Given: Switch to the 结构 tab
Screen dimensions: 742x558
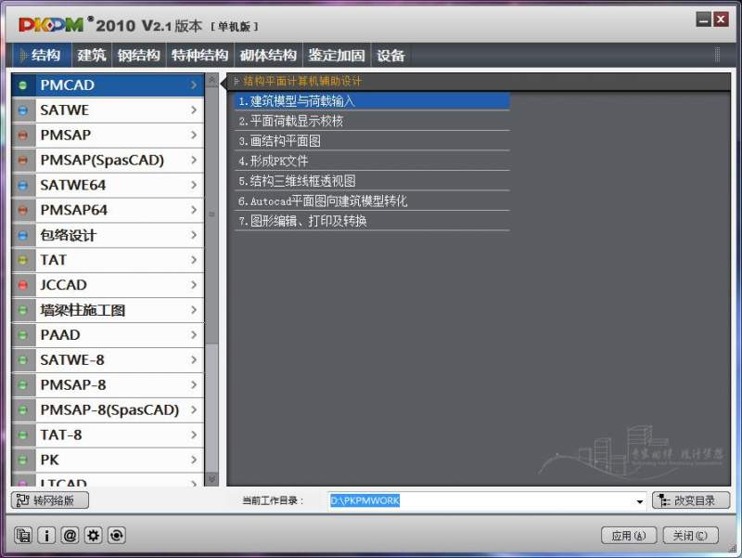Looking at the screenshot, I should coord(42,55).
